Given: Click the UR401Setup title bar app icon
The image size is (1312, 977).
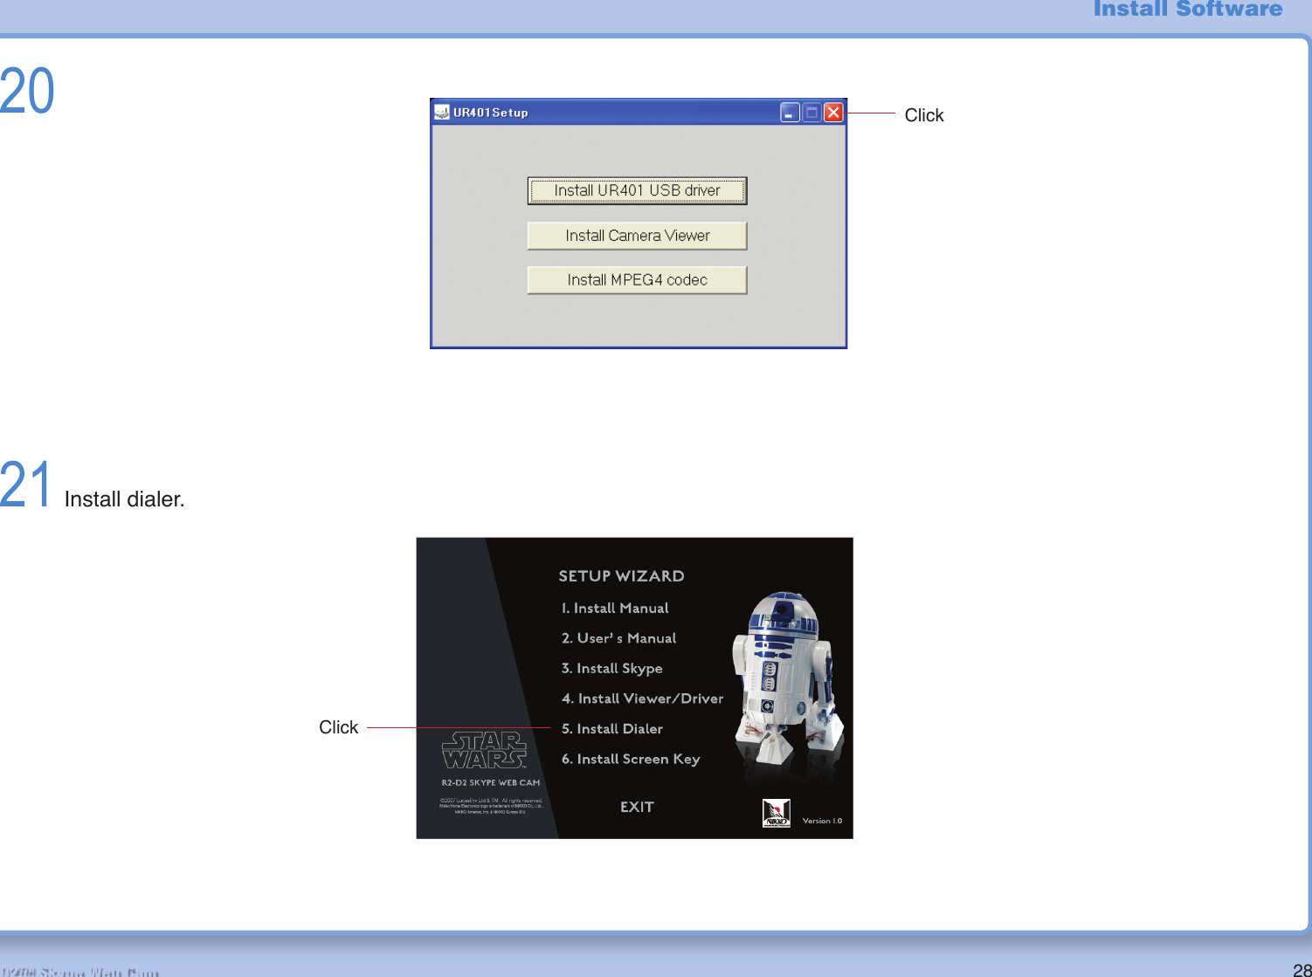Looking at the screenshot, I should tap(442, 113).
